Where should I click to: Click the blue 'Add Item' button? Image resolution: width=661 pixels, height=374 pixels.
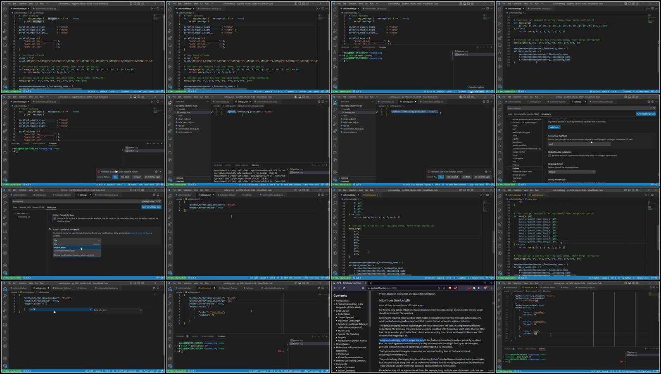pos(554,127)
